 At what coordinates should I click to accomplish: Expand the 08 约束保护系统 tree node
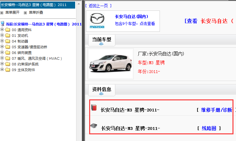tap(2, 64)
